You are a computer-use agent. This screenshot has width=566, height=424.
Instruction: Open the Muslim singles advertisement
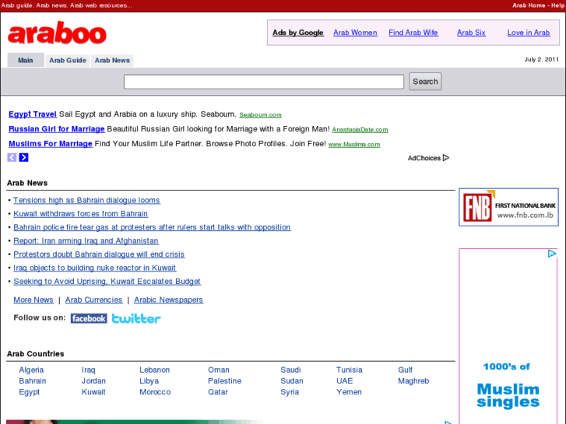(x=508, y=336)
